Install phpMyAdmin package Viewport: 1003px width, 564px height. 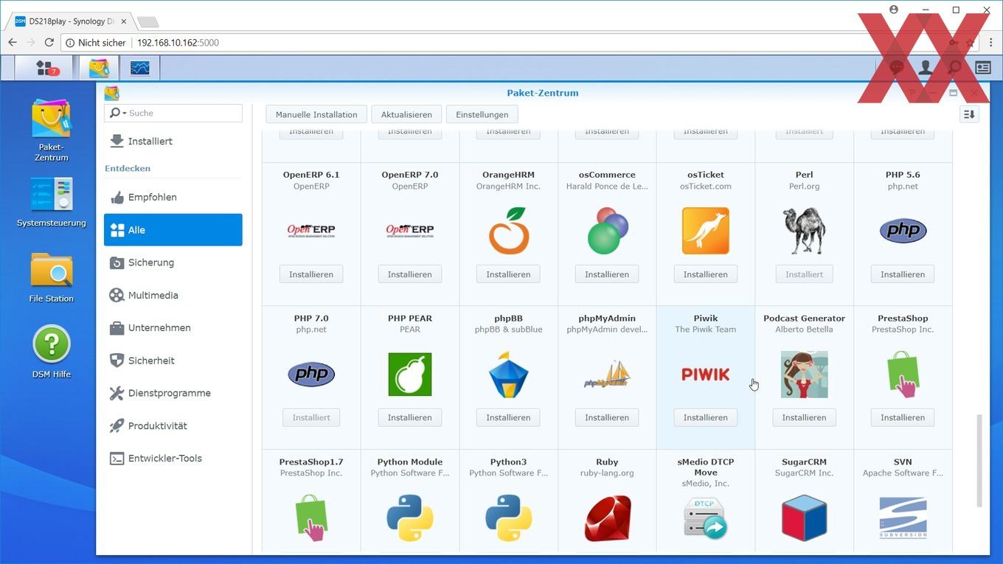point(607,417)
